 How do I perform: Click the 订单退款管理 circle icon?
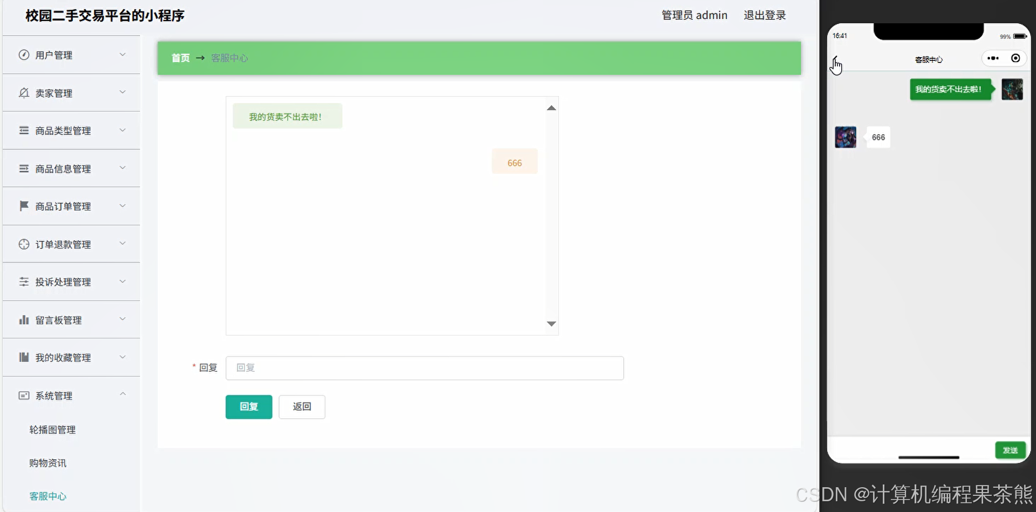[24, 244]
